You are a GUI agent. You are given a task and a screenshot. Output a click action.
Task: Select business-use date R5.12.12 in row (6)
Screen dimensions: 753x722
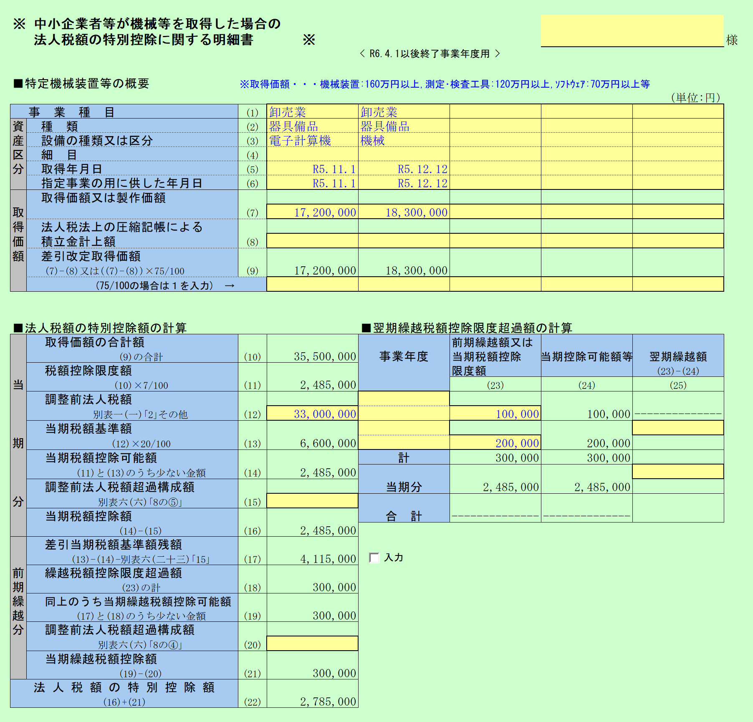pyautogui.click(x=404, y=183)
